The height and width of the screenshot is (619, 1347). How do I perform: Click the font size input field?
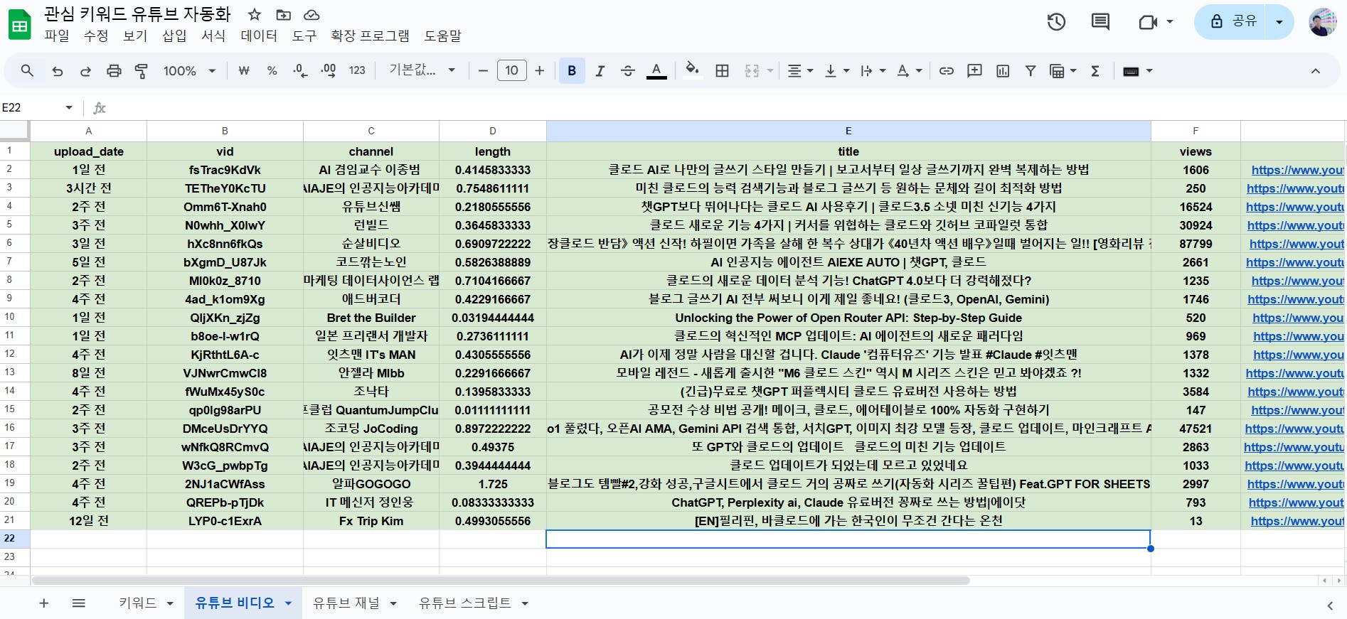pos(511,70)
